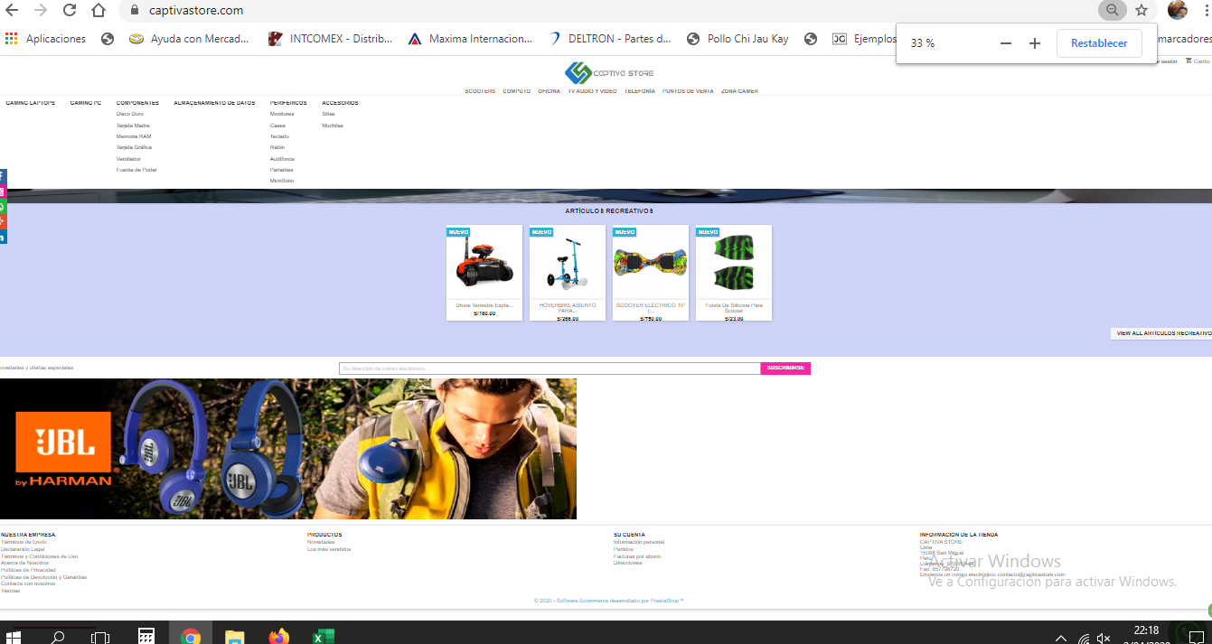Open Tarjeta Gráfica submenu link
Screen dimensions: 1212x644
[134, 147]
